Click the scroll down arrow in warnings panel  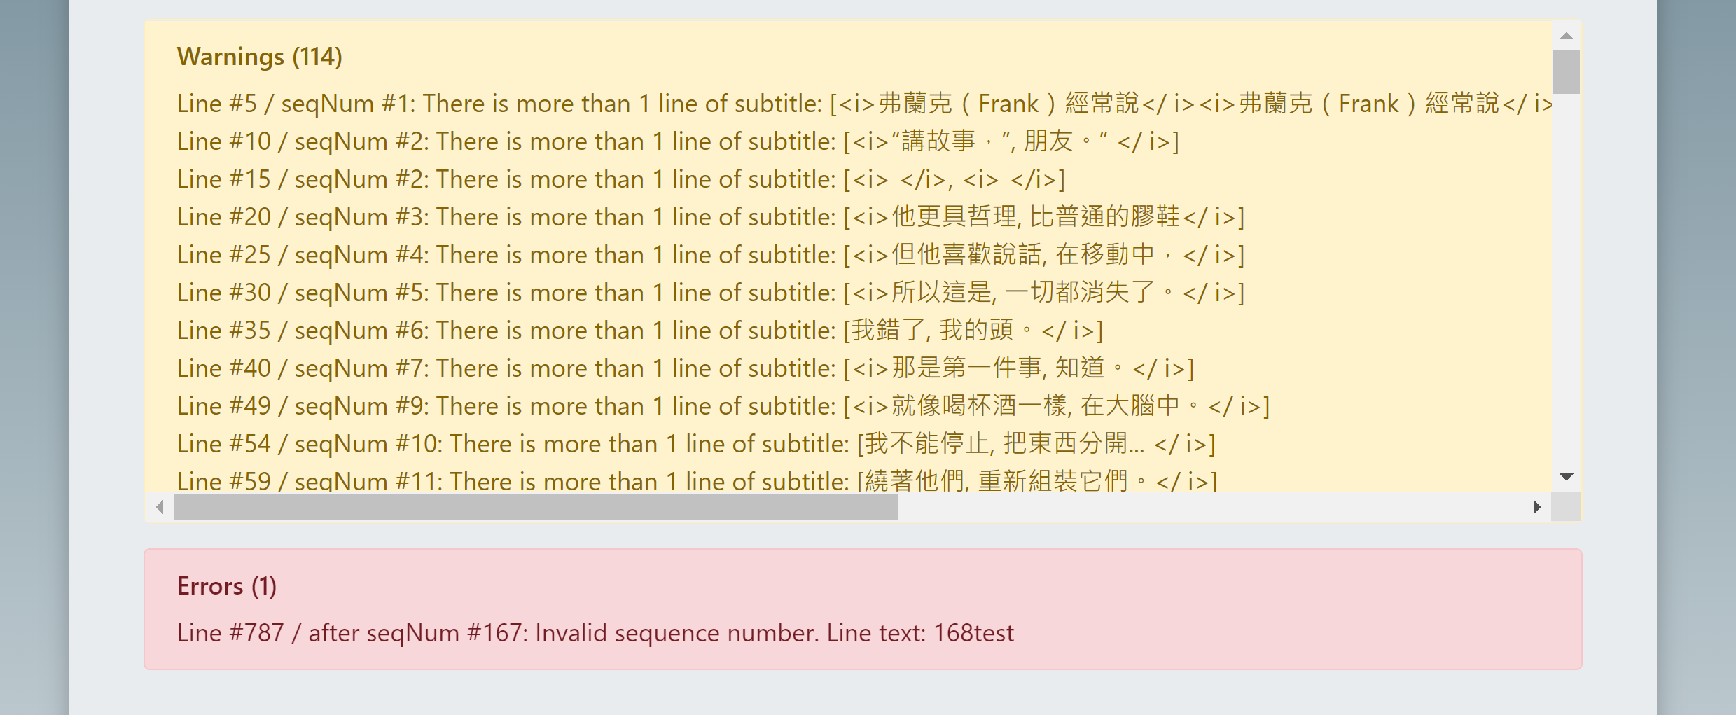pyautogui.click(x=1566, y=477)
